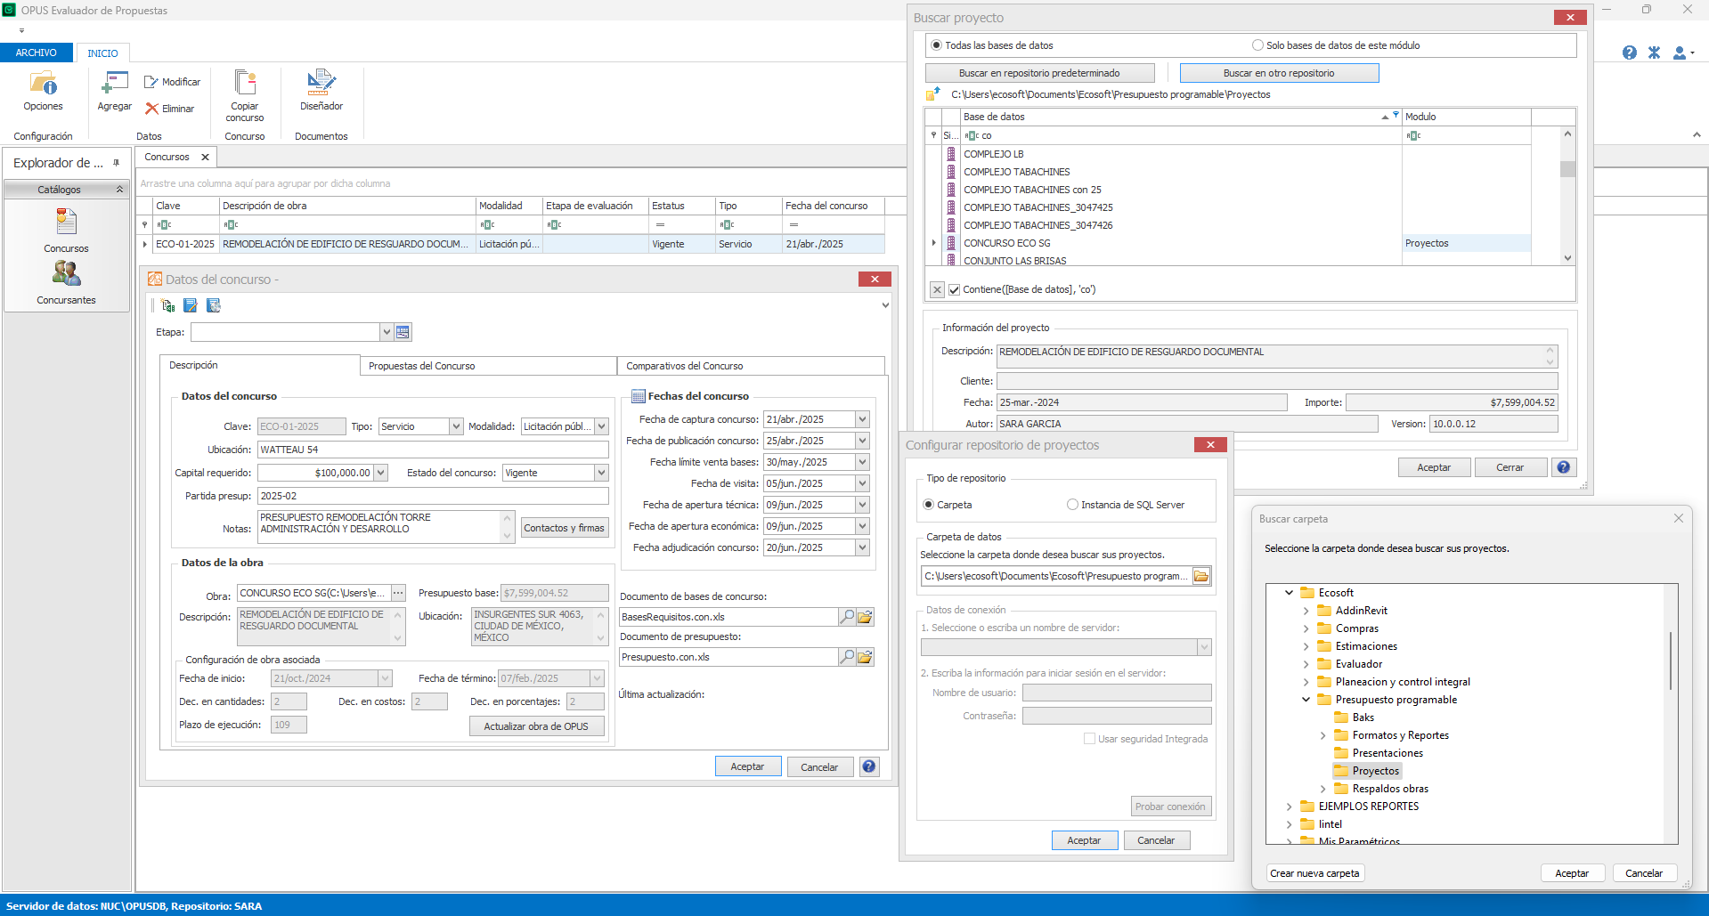Click the Obra browse ellipsis button
This screenshot has height=916, width=1709.
coord(398,593)
